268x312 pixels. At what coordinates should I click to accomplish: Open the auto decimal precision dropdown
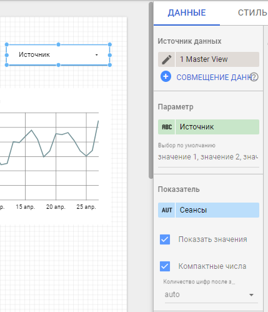tap(211, 294)
